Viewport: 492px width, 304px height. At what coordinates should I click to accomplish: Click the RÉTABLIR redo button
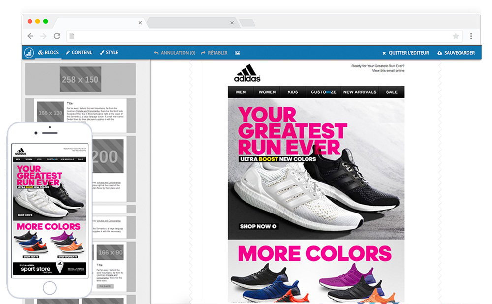(x=215, y=53)
